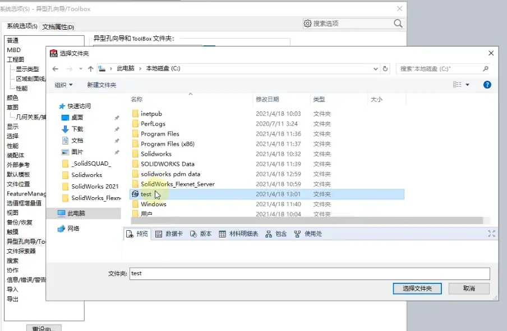Expand the preview pane fullscreen icon
The width and height of the screenshot is (507, 331).
click(x=491, y=234)
